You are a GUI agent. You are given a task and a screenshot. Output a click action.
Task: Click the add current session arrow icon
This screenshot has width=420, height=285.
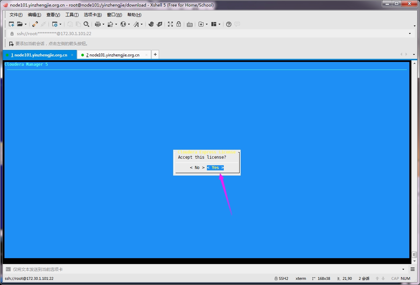(x=12, y=44)
